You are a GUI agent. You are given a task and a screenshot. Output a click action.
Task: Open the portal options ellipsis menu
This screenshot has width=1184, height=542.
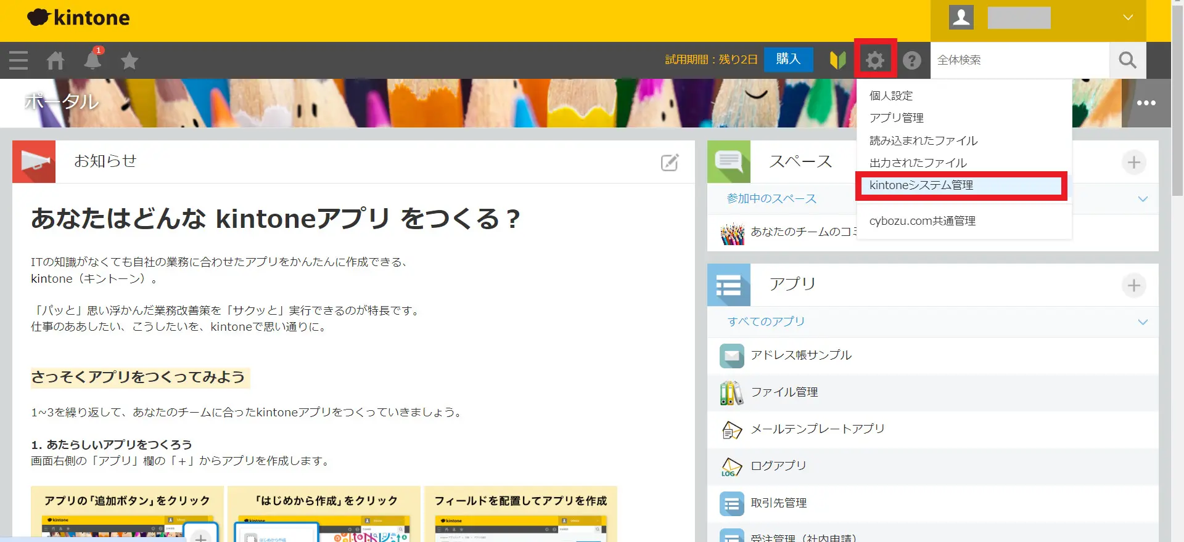[1146, 103]
